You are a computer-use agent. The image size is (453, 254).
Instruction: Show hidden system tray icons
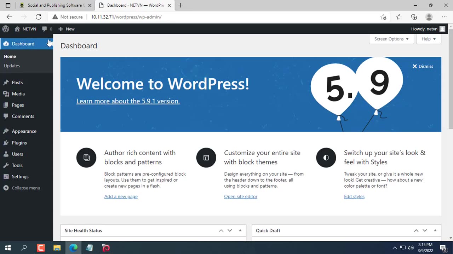click(395, 248)
